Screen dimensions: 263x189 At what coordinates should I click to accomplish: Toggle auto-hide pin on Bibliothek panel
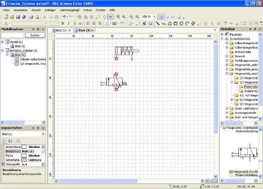[x=255, y=29]
